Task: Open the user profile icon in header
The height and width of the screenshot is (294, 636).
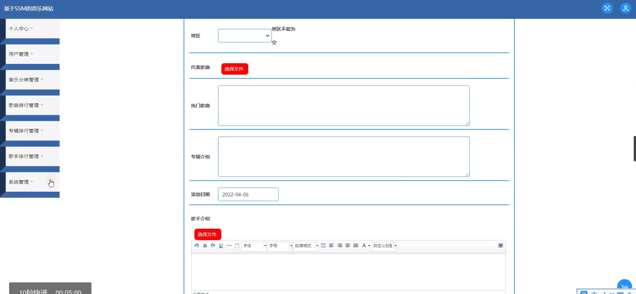Action: (x=626, y=8)
